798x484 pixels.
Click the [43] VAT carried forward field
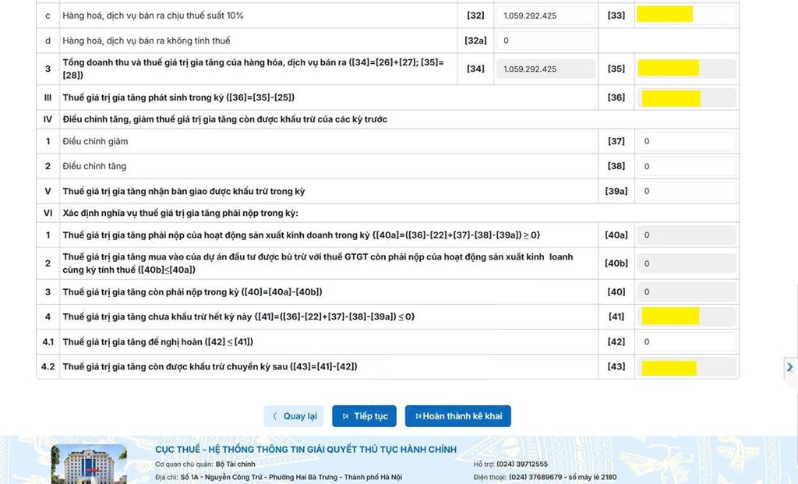point(686,367)
